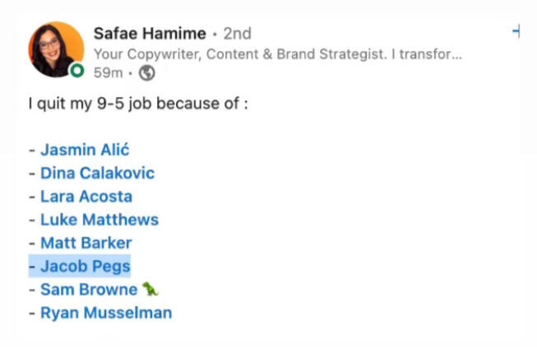
Task: Click the green online status indicator
Action: tap(76, 72)
